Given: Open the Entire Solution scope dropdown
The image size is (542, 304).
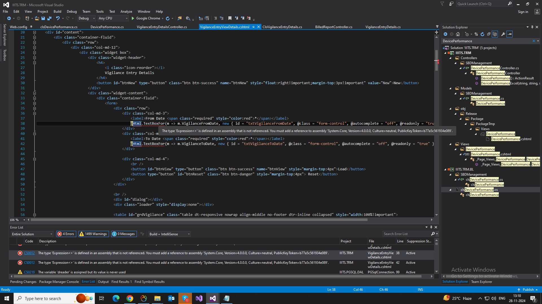Looking at the screenshot, I should click(32, 234).
